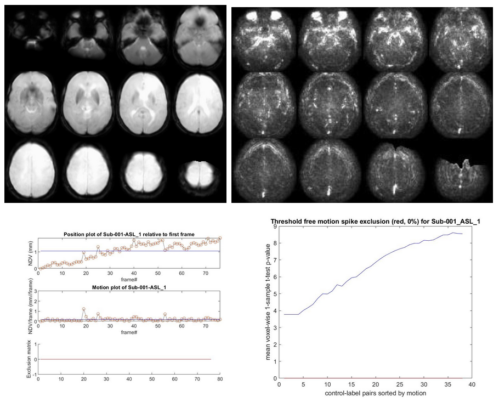
Task: Click the Position plot title text
Action: [129, 234]
